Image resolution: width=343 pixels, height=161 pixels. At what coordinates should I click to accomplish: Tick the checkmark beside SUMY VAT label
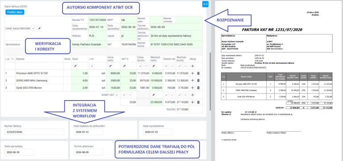117,95
